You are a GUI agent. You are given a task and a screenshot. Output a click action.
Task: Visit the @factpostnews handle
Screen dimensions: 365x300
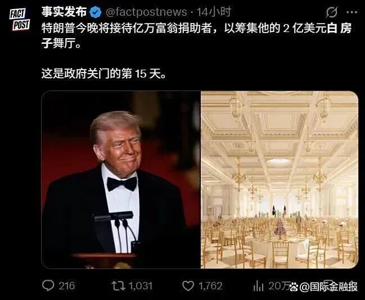pyautogui.click(x=146, y=12)
